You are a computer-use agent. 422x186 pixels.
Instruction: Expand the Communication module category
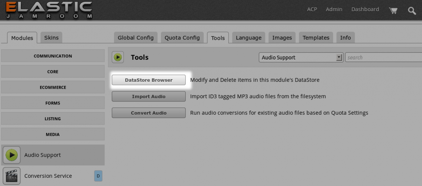53,56
